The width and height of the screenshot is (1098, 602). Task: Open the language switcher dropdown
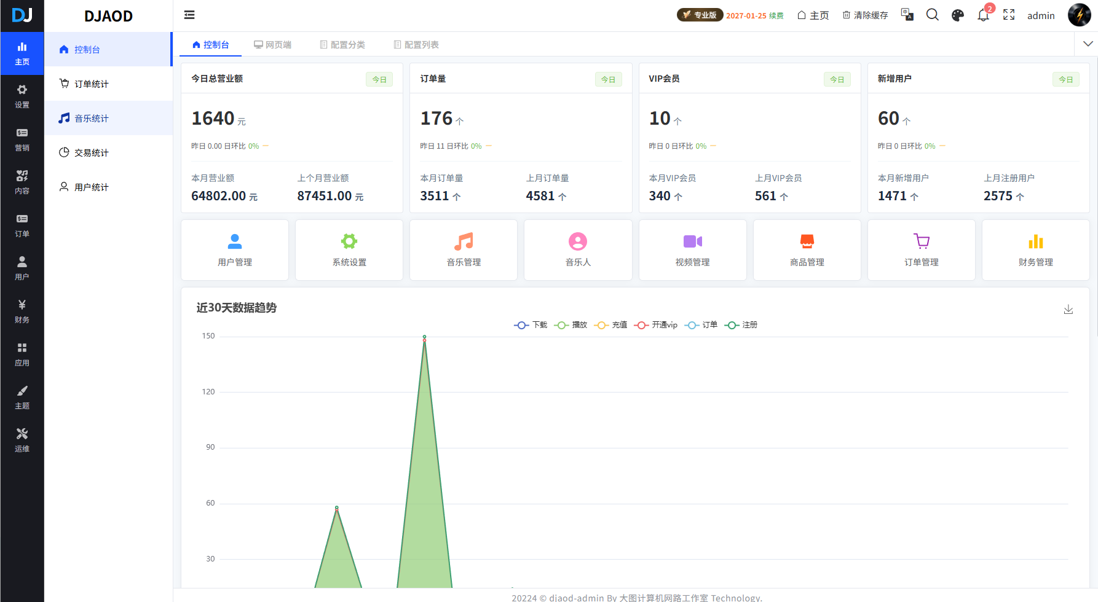point(907,15)
